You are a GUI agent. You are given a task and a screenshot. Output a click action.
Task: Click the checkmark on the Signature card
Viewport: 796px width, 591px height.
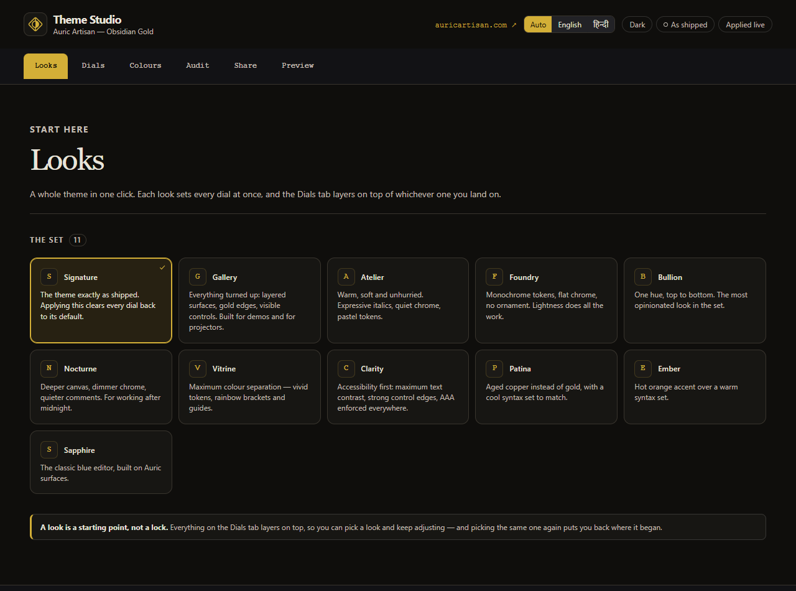[x=162, y=268]
